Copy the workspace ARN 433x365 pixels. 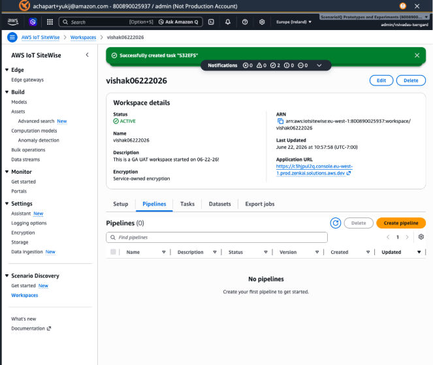280,121
